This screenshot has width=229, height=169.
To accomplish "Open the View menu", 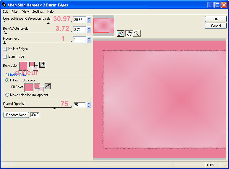I will [x=25, y=11].
